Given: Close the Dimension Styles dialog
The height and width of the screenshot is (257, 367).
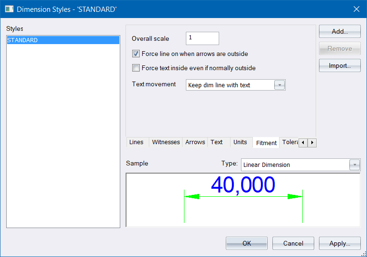Looking at the screenshot, I should pyautogui.click(x=356, y=9).
